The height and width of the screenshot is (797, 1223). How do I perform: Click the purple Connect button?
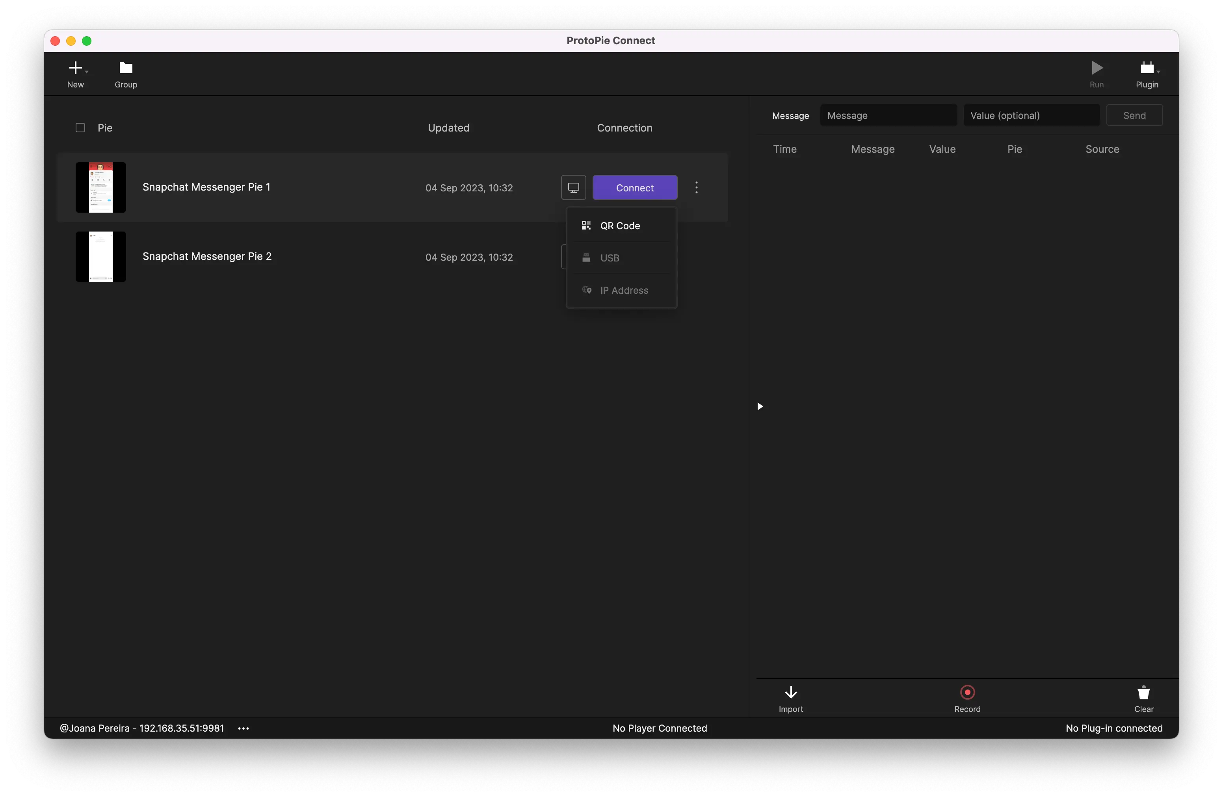point(635,187)
